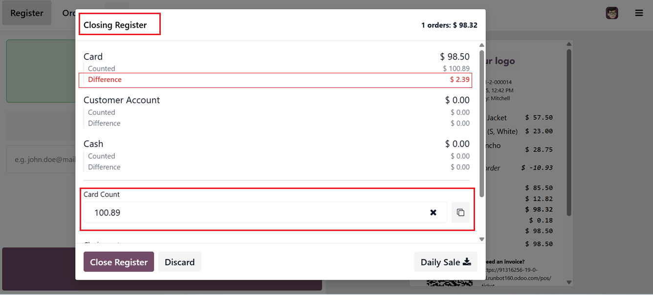Click the dialog's vertical scrollbar thumb

(x=481, y=122)
